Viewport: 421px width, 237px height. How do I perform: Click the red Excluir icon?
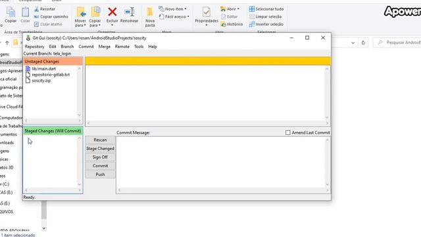point(112,12)
